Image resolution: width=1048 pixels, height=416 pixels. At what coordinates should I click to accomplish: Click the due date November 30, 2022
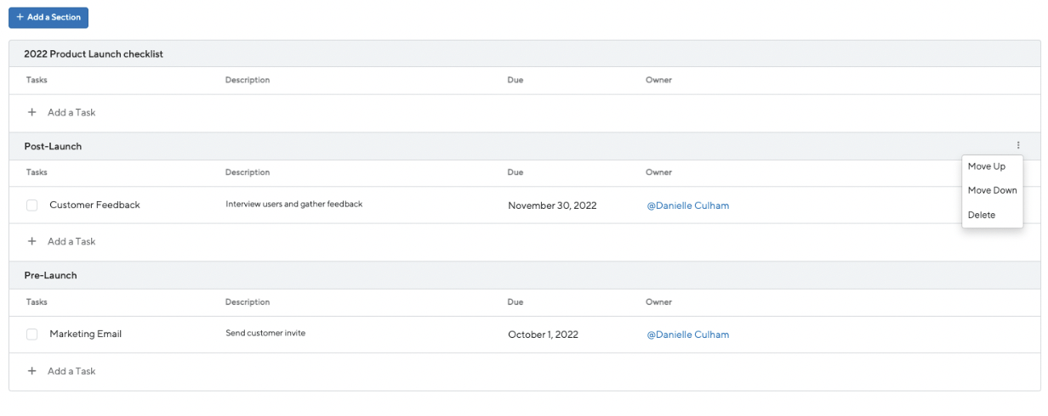pos(552,205)
